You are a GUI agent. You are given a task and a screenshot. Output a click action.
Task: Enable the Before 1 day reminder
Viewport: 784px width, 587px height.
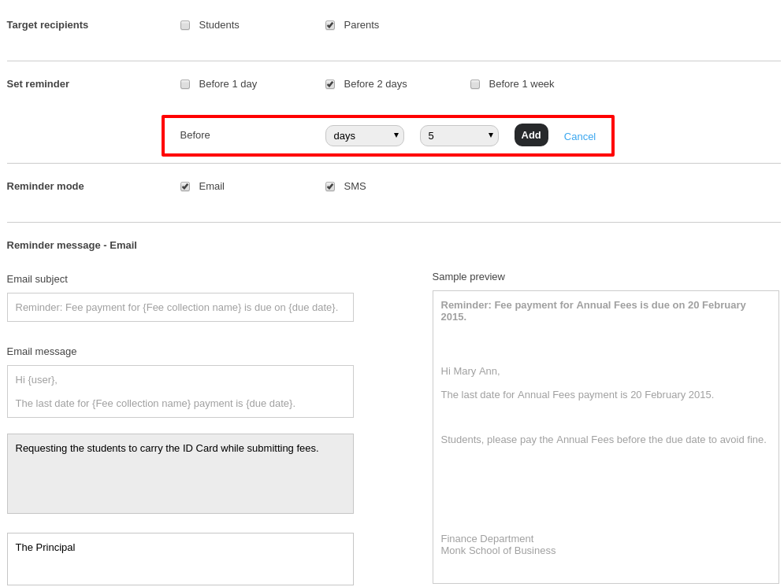pos(185,84)
